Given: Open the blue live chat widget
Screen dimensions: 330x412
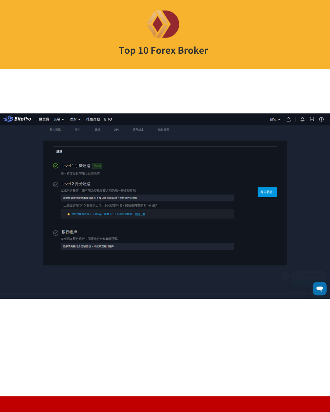Looking at the screenshot, I should point(319,288).
